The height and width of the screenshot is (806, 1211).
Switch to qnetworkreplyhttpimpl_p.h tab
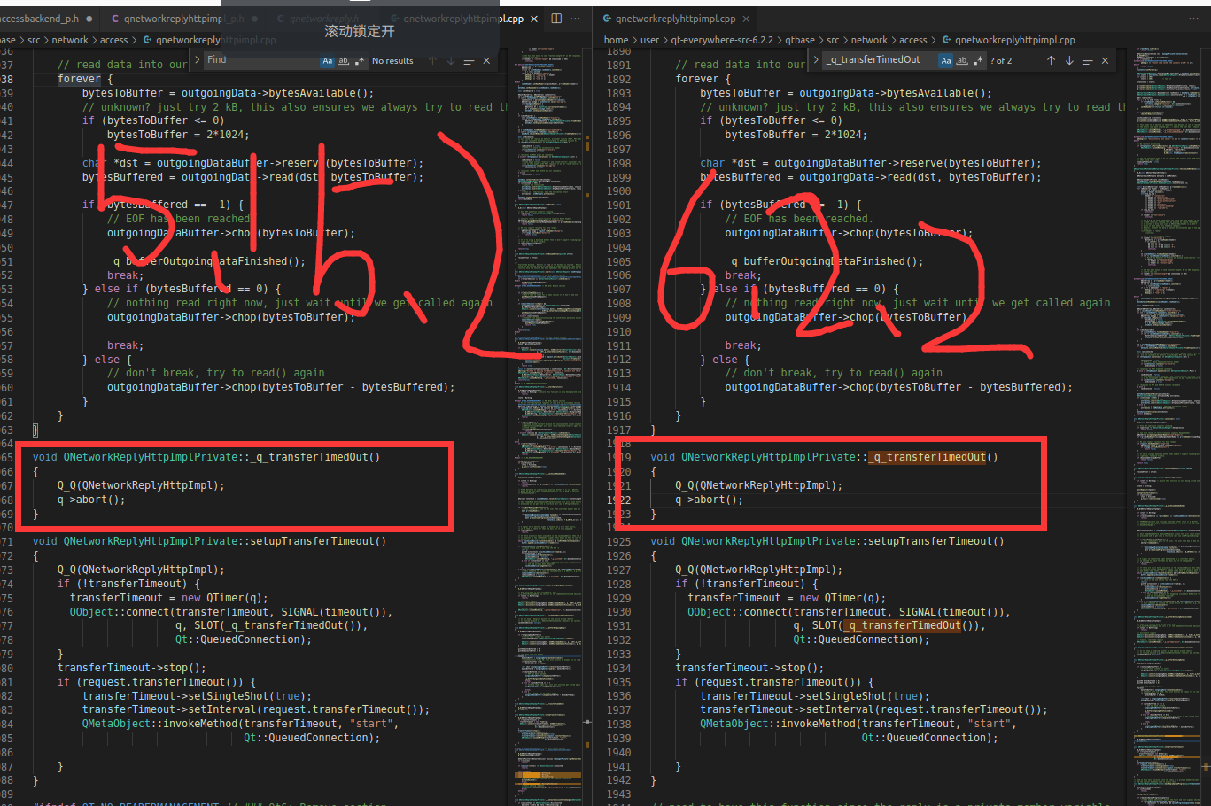(183, 19)
